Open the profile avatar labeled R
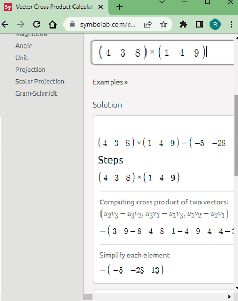Image resolution: width=238 pixels, height=301 pixels. tap(215, 24)
